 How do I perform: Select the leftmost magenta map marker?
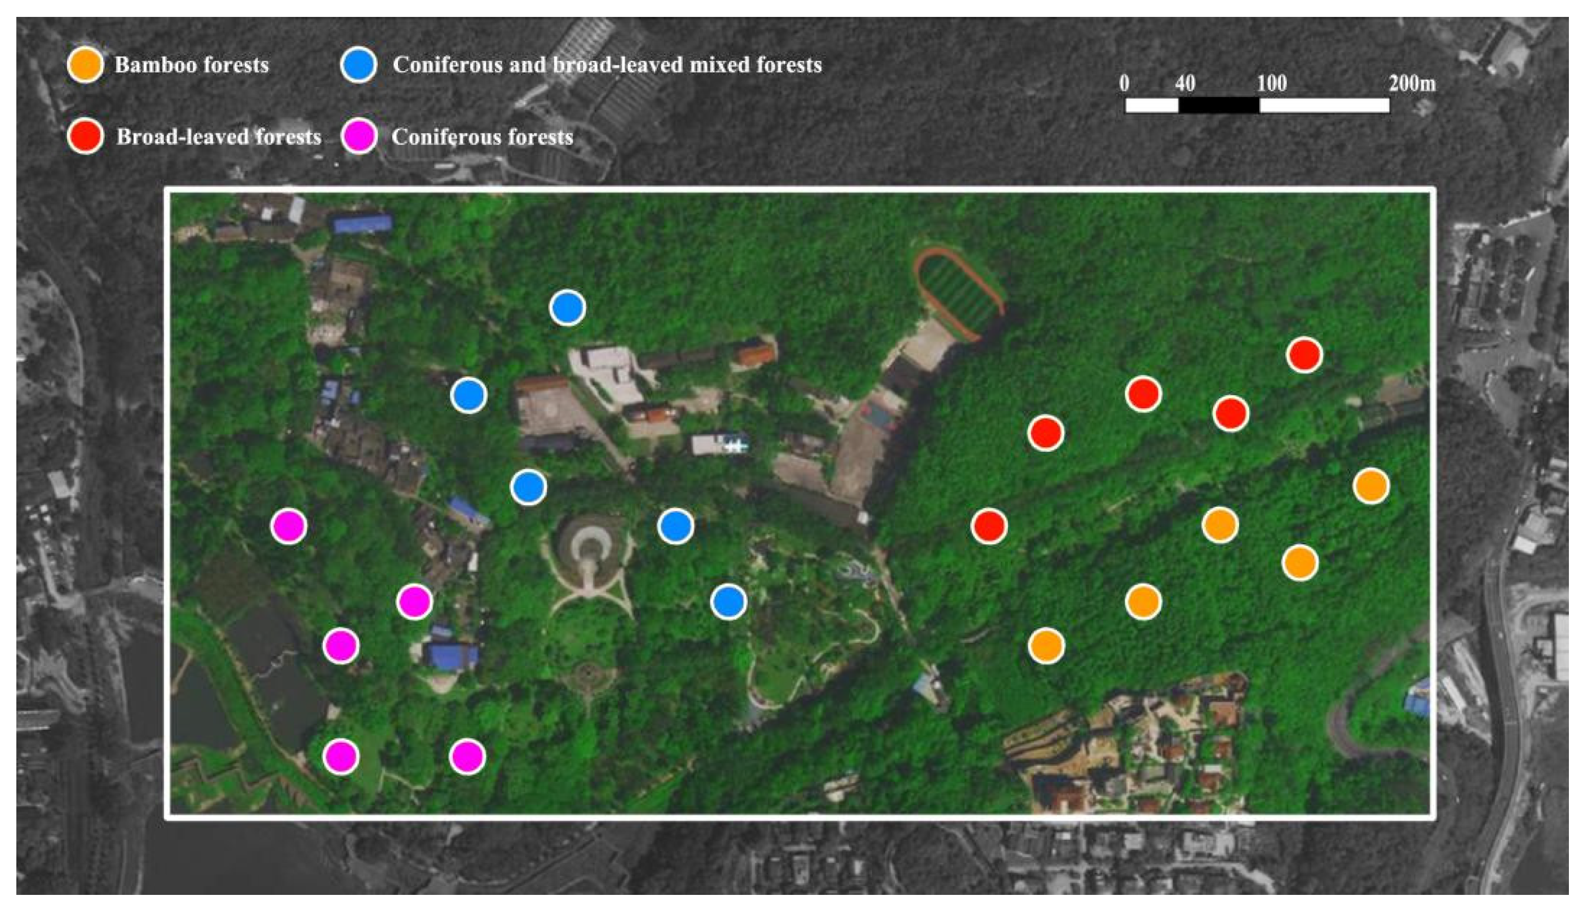click(x=289, y=526)
